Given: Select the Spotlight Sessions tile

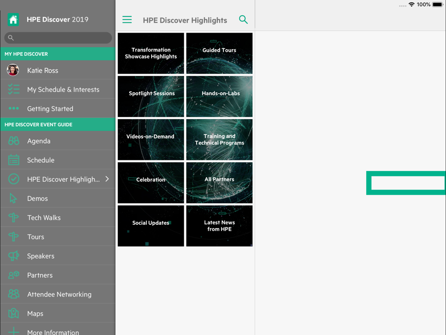Looking at the screenshot, I should (x=151, y=96).
